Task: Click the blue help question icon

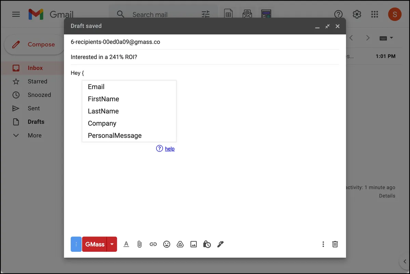Action: tap(160, 148)
